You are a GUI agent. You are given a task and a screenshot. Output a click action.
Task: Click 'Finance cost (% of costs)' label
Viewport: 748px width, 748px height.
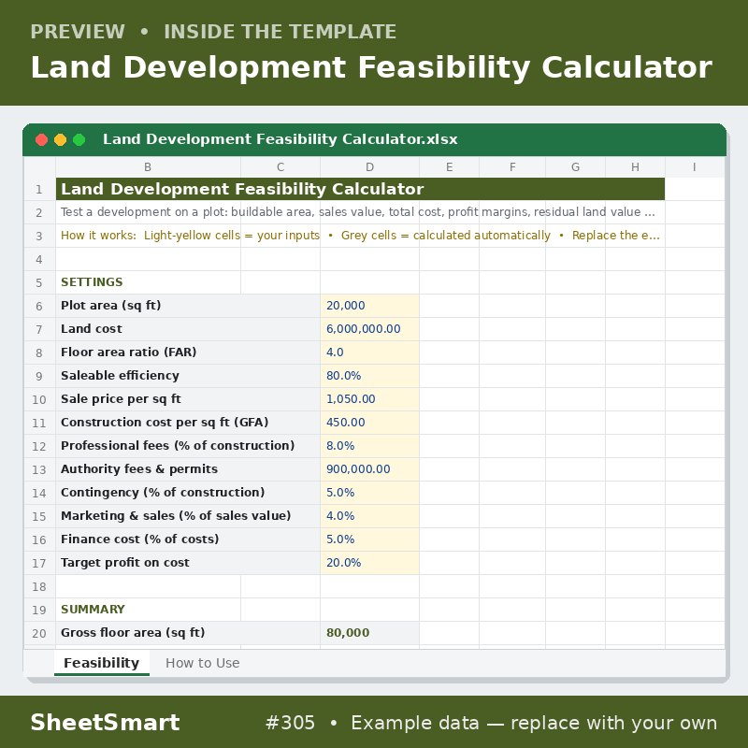[x=139, y=539]
